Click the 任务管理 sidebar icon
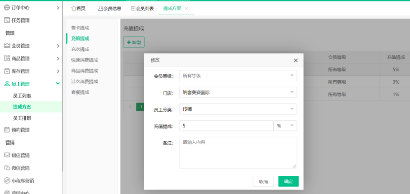The image size is (410, 194). pyautogui.click(x=7, y=20)
